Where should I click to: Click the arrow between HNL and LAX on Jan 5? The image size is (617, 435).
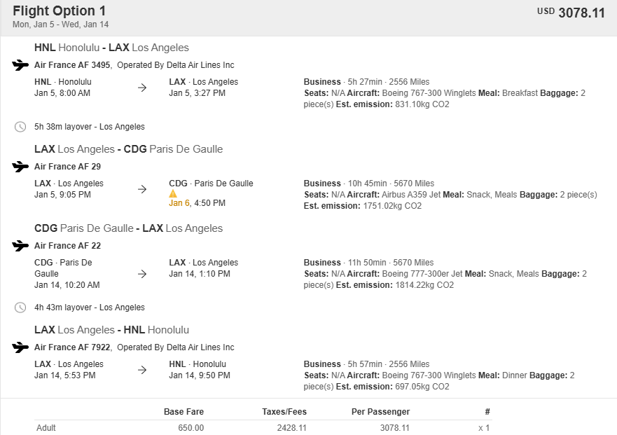tap(142, 88)
